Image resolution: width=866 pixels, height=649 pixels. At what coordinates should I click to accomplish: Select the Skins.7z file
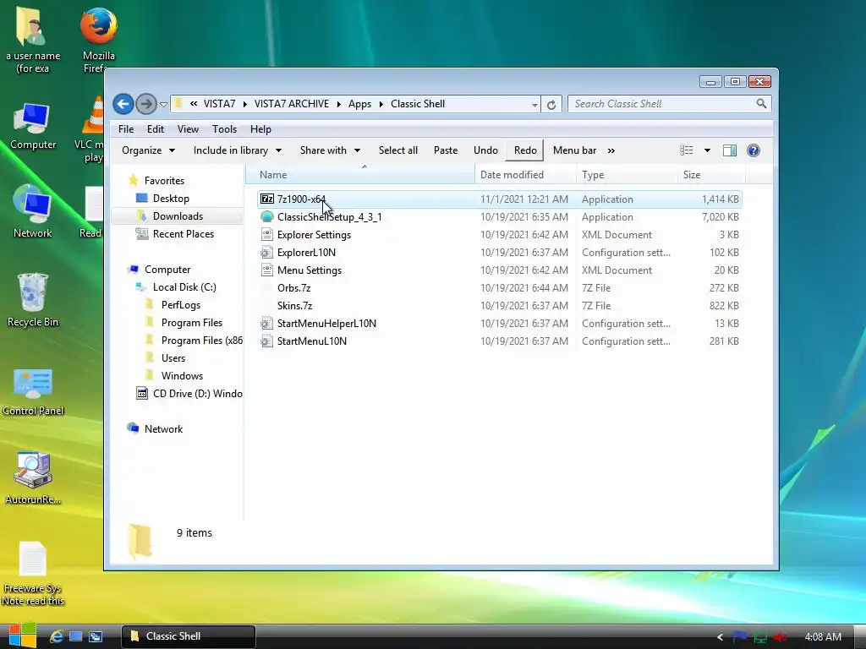click(499, 305)
